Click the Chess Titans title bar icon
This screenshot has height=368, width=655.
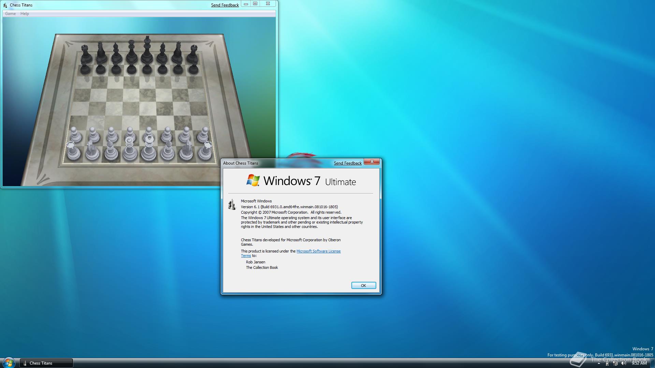pyautogui.click(x=5, y=5)
